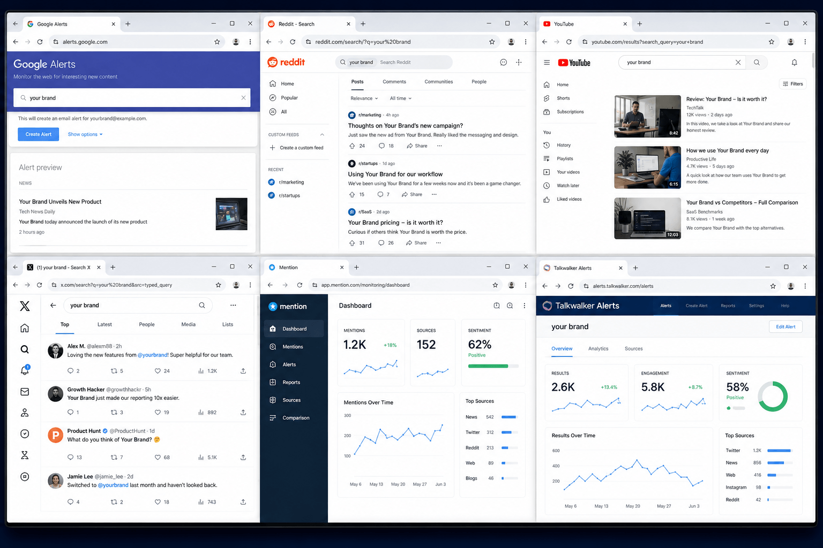Viewport: 823px width, 548px height.
Task: Share Jamie Lee's tweet
Action: 243,502
